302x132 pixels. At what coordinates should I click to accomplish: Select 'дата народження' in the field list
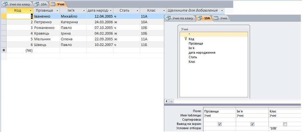(x=214, y=53)
